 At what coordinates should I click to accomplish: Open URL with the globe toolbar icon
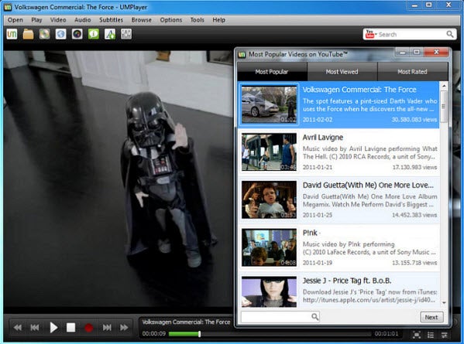tap(60, 34)
